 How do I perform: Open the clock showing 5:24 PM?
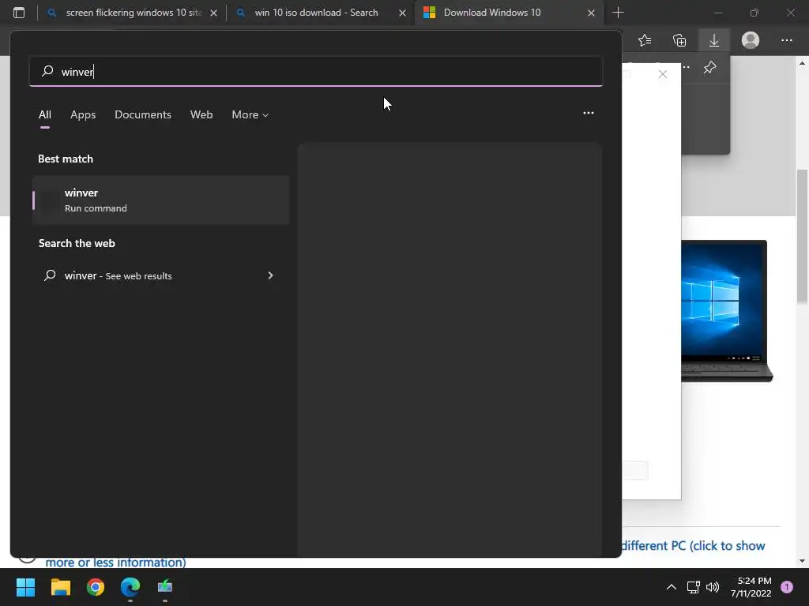751,587
